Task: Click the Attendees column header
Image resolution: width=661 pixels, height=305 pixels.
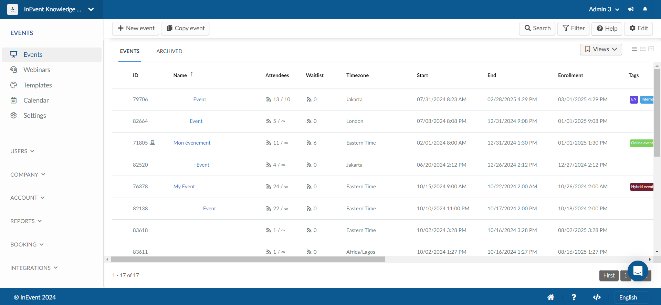Action: click(277, 75)
